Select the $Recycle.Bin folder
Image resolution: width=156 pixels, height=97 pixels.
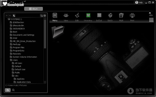17,26
